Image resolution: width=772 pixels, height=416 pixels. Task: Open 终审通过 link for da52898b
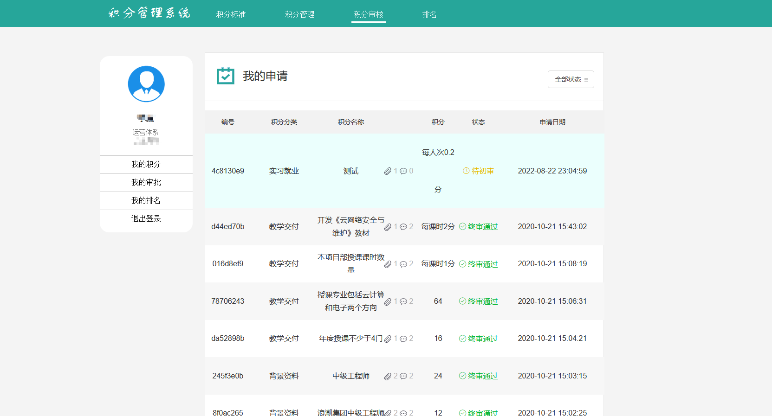[483, 339]
